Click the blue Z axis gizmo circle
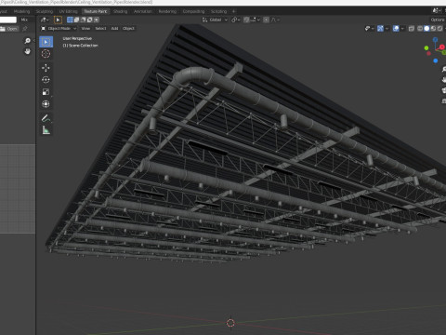This screenshot has width=446, height=335. click(x=435, y=40)
